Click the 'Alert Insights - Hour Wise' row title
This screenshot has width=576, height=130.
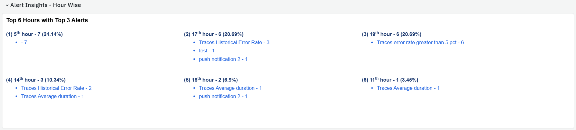[x=45, y=5]
